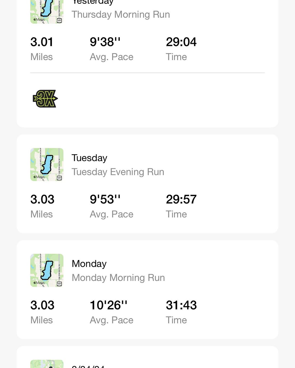Tap the 3X streak achievement badge

coord(45,98)
